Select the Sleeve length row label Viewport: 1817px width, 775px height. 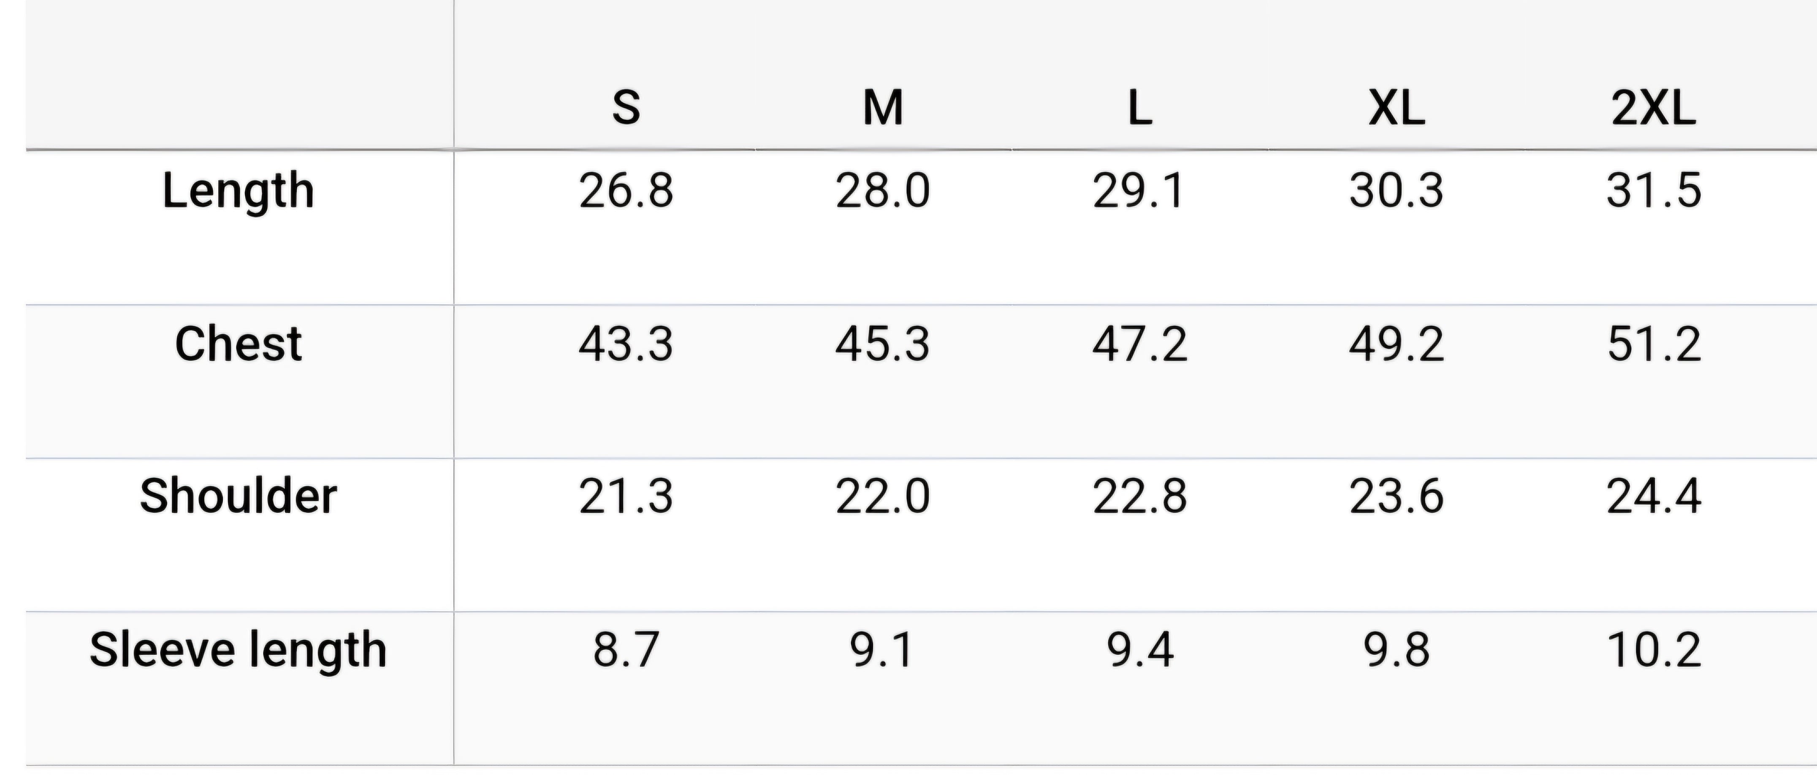[239, 650]
